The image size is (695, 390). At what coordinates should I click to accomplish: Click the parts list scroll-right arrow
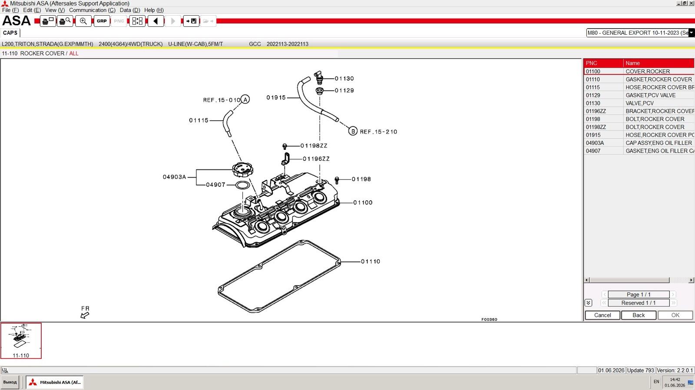click(x=692, y=280)
